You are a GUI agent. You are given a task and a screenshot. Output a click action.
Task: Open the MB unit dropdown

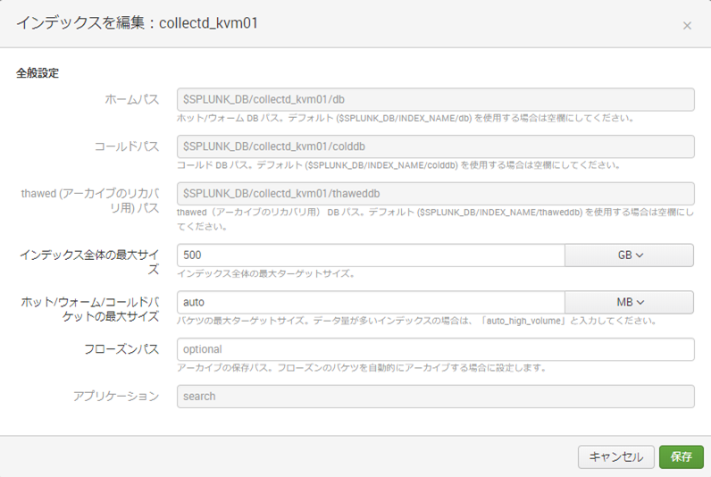point(630,303)
